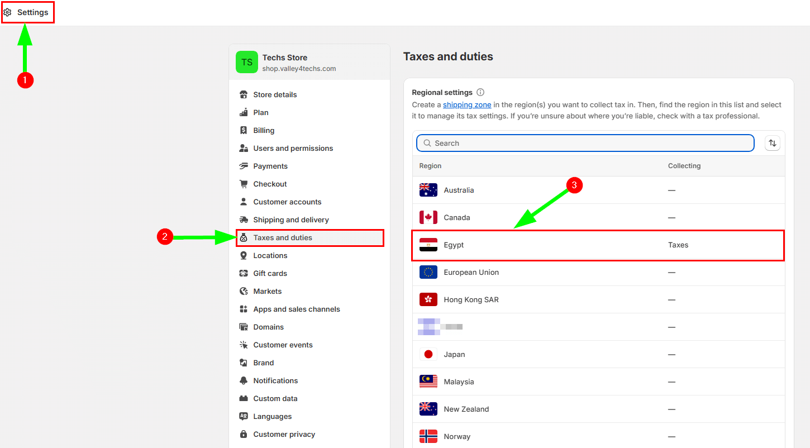Click the Custom data icon
810x448 pixels.
coord(244,398)
